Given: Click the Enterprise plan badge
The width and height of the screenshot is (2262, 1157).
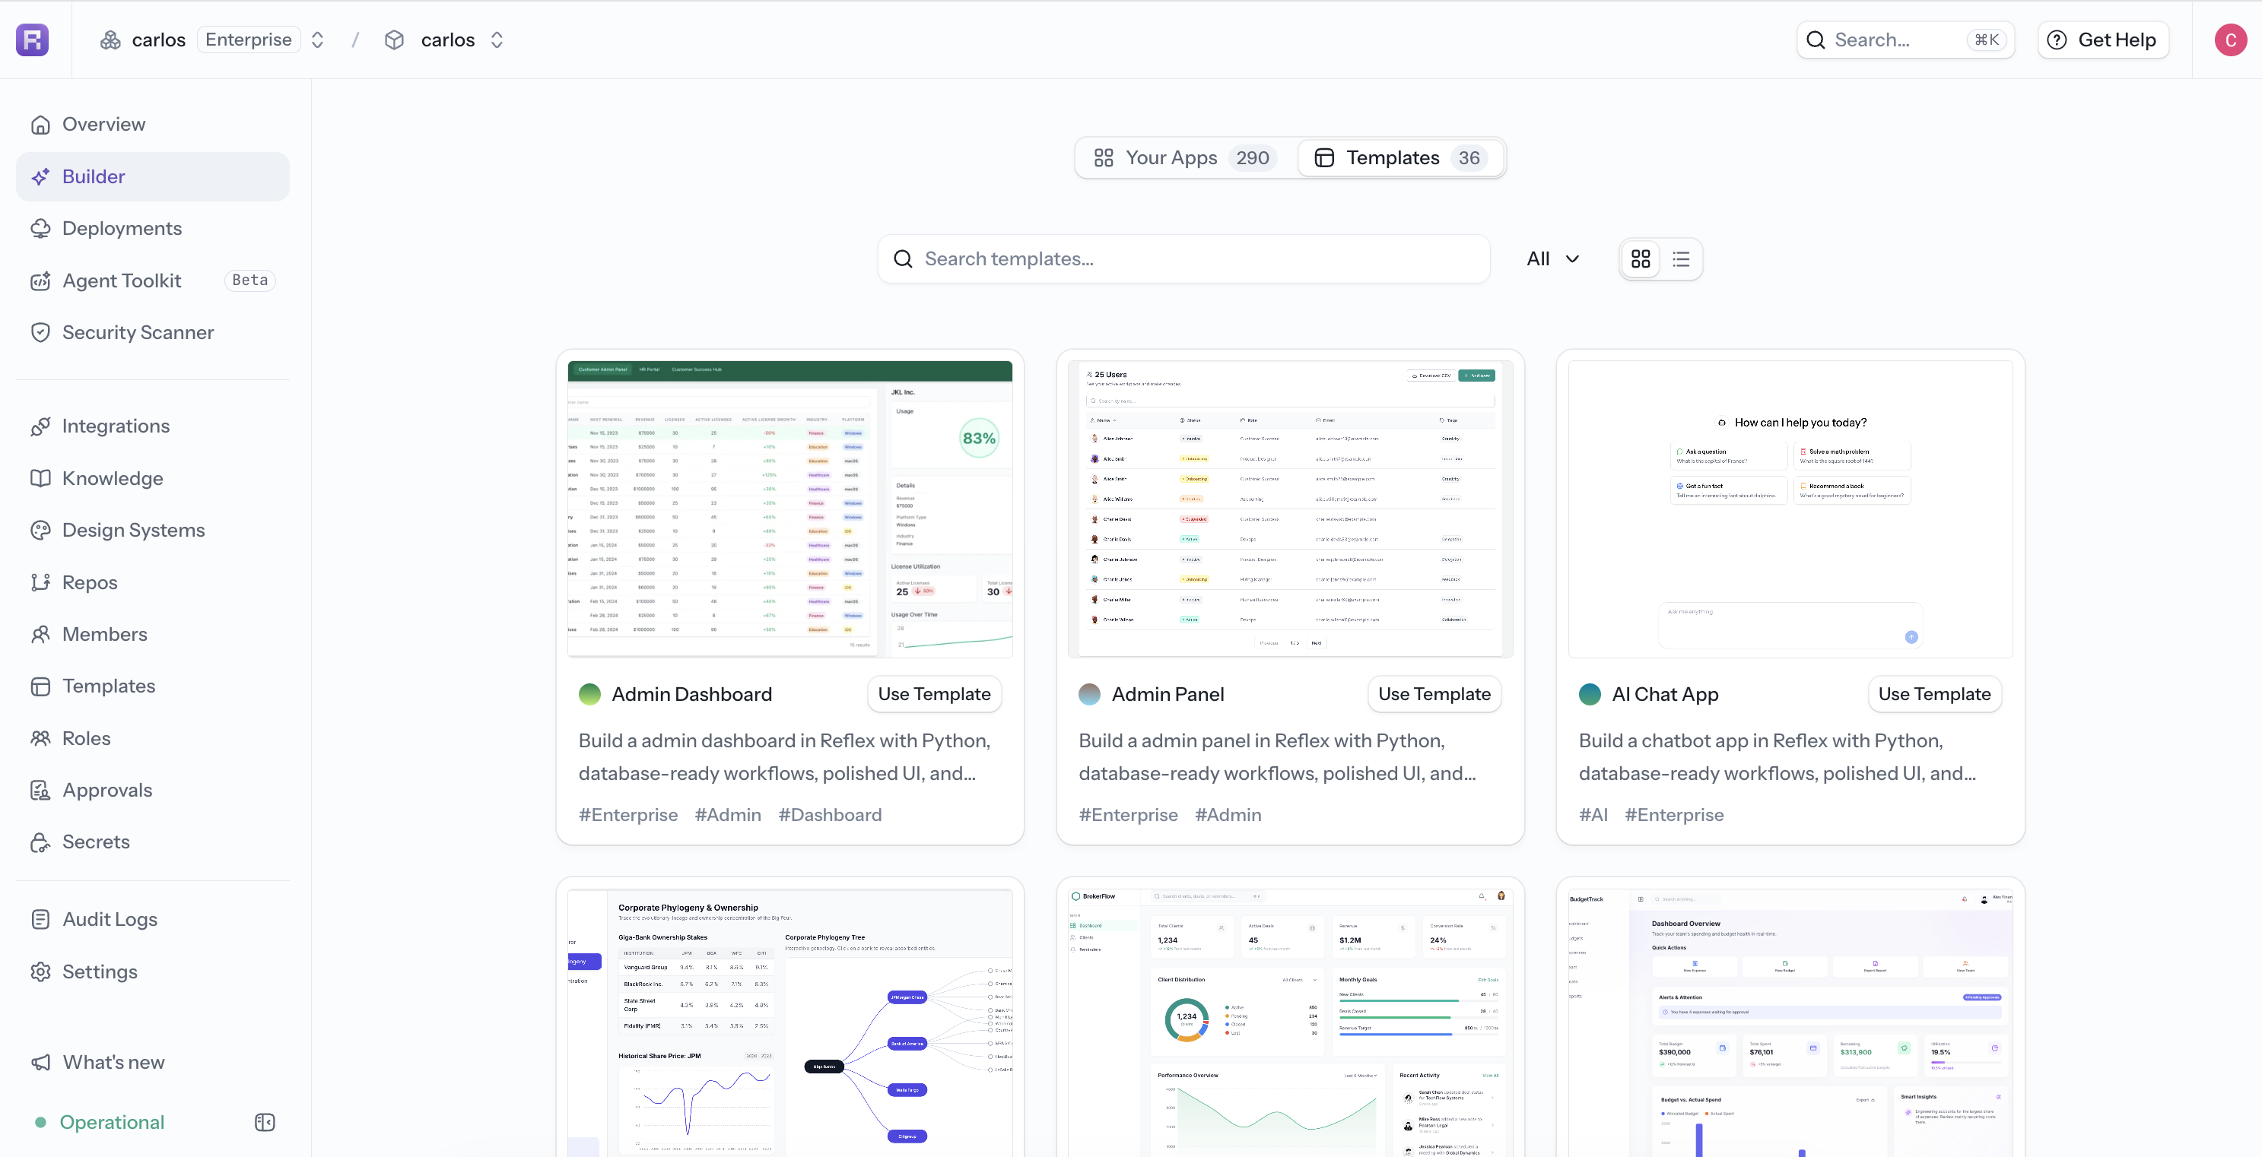Looking at the screenshot, I should click(x=249, y=40).
